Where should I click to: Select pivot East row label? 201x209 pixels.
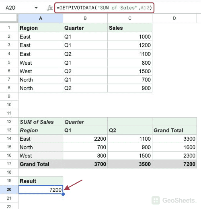41,139
